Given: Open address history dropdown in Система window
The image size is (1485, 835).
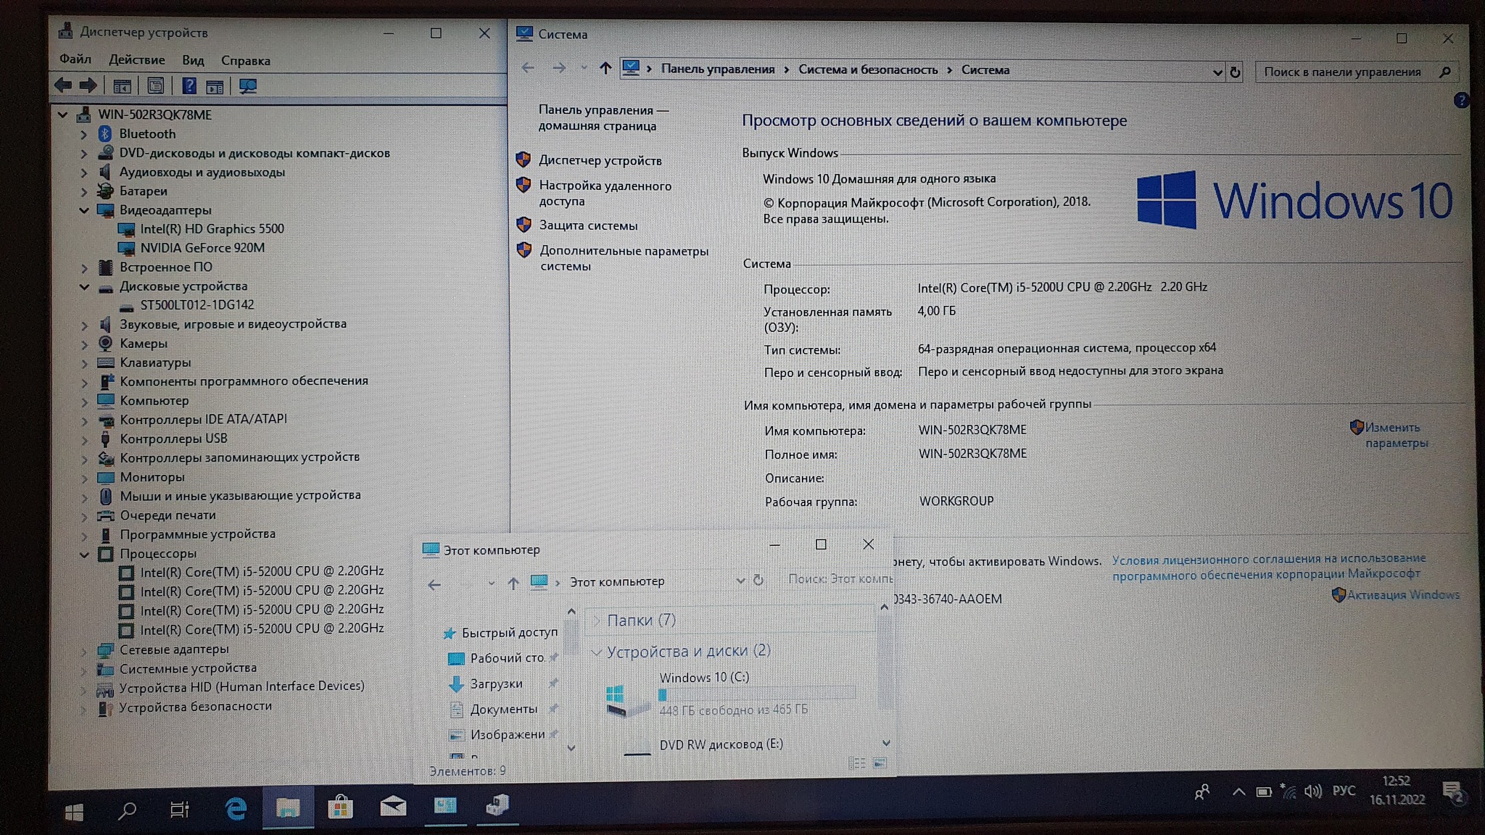Looking at the screenshot, I should tap(1217, 72).
